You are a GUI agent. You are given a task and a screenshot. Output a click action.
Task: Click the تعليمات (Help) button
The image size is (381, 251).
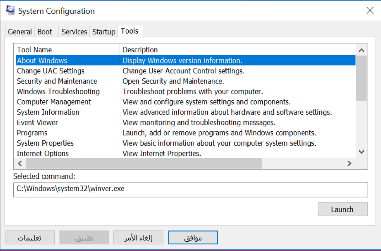[x=30, y=238]
